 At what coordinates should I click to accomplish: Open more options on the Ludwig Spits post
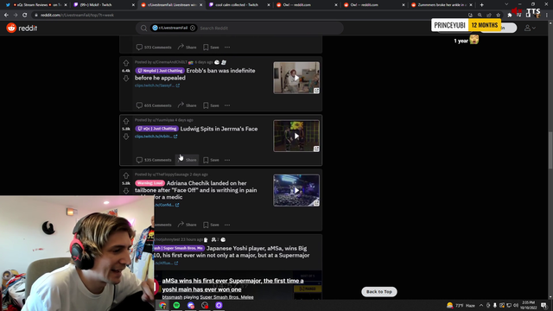[x=227, y=160]
